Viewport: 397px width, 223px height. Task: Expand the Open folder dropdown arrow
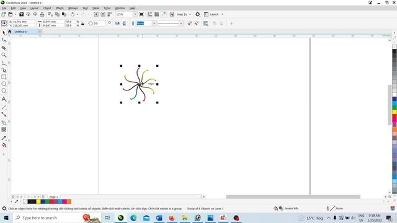15,14
